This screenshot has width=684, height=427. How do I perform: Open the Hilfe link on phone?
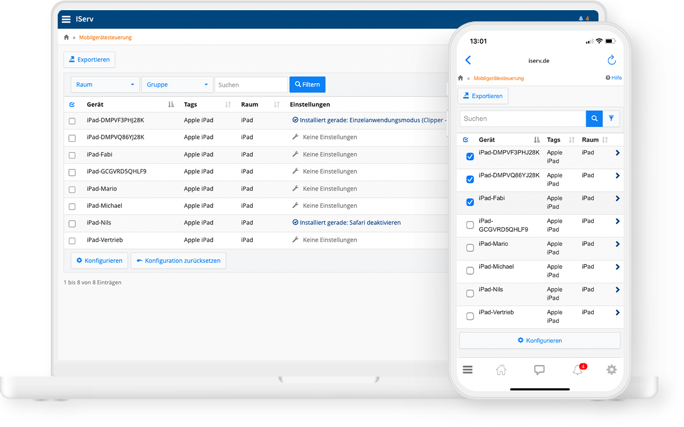614,78
